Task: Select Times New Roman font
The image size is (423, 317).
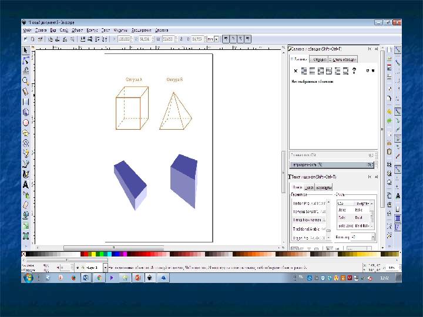Action: pos(309,220)
